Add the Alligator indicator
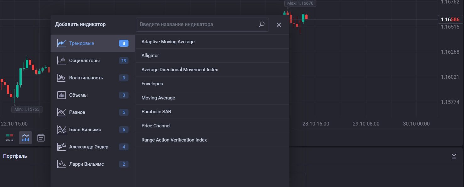Viewport: 464px width, 187px height. 150,56
